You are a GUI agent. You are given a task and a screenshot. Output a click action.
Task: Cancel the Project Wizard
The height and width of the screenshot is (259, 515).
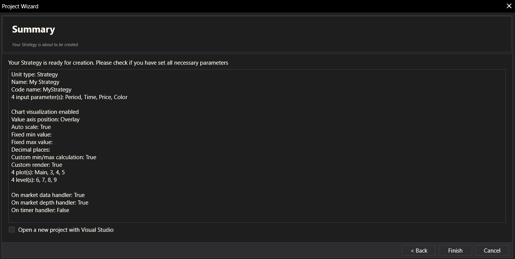(x=492, y=250)
